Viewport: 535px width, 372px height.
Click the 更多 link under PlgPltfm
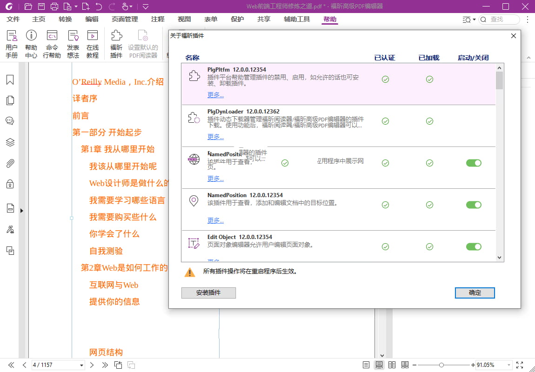pyautogui.click(x=215, y=95)
